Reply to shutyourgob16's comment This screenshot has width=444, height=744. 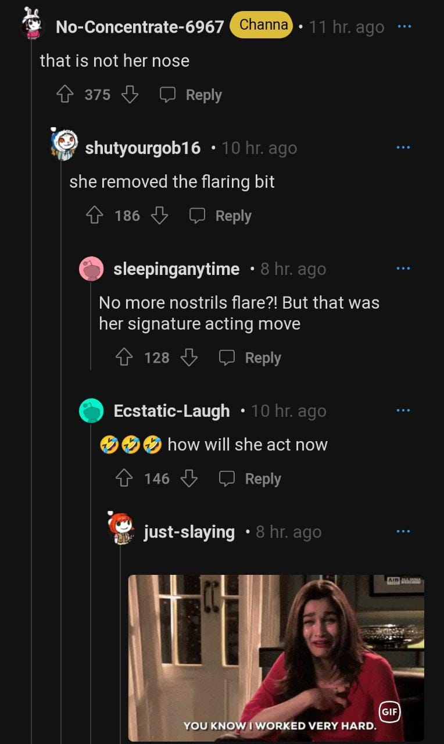[221, 216]
